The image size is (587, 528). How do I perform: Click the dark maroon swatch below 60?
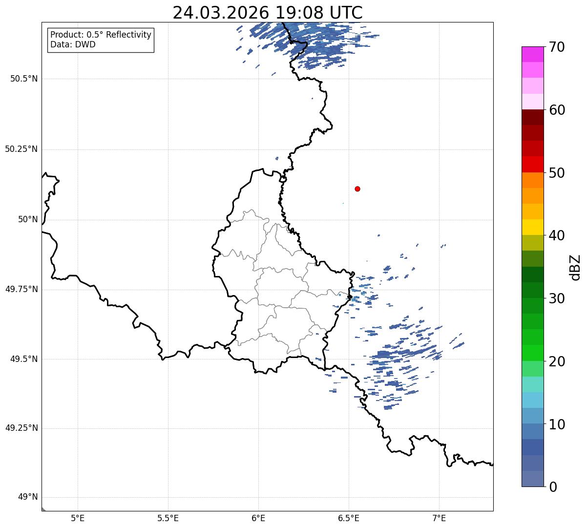point(532,117)
